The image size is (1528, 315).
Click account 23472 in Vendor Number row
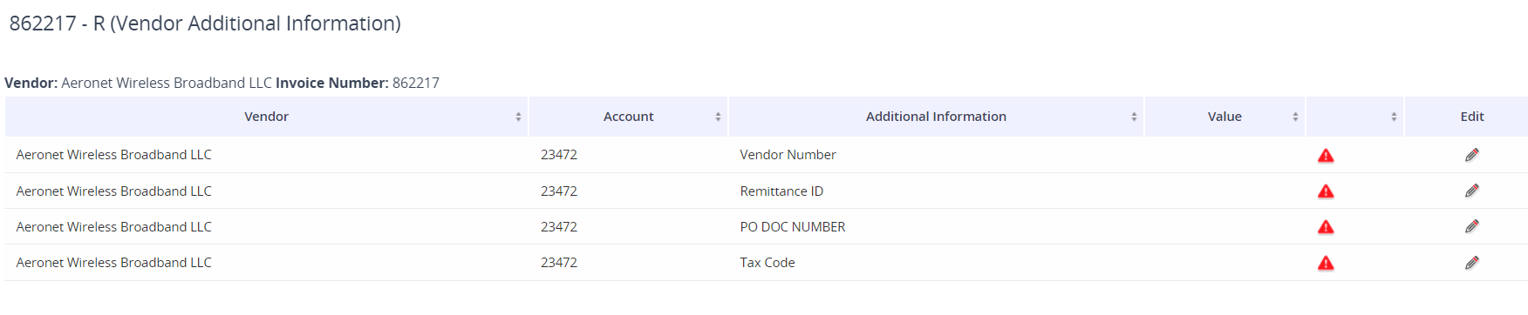pos(559,155)
